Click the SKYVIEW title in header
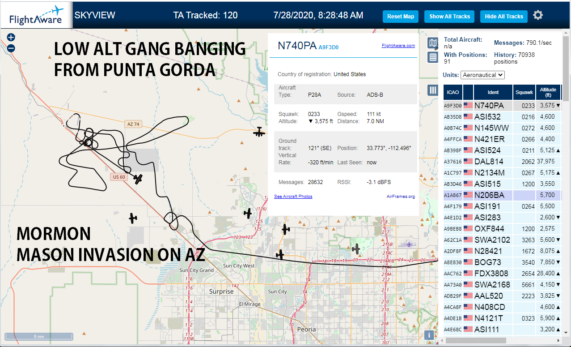Screen dimensions: 571x347 click(x=95, y=15)
